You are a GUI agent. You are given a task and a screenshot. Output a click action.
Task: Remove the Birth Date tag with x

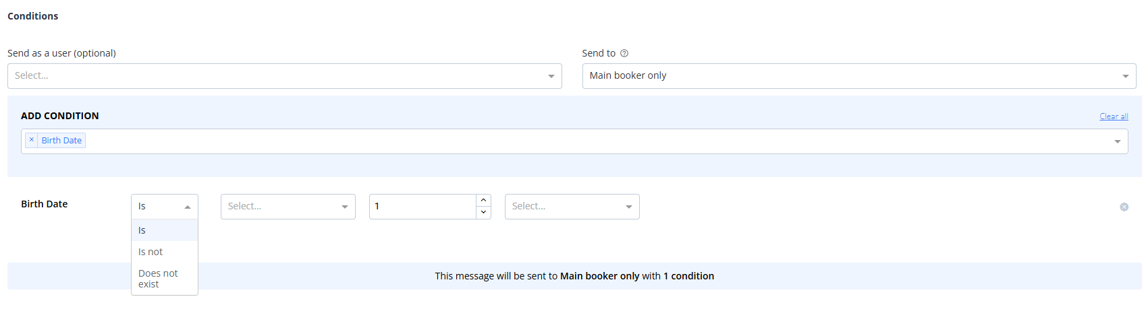coord(31,140)
